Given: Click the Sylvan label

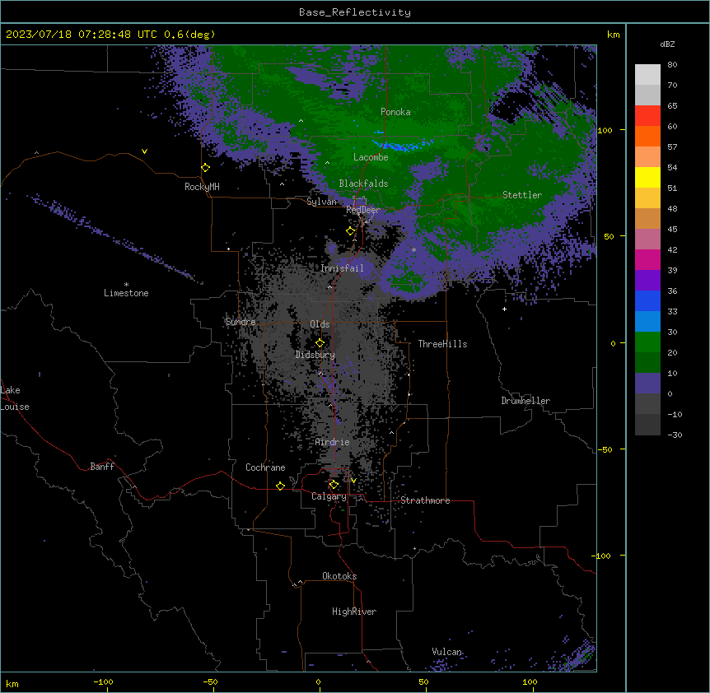Looking at the screenshot, I should pyautogui.click(x=321, y=202).
